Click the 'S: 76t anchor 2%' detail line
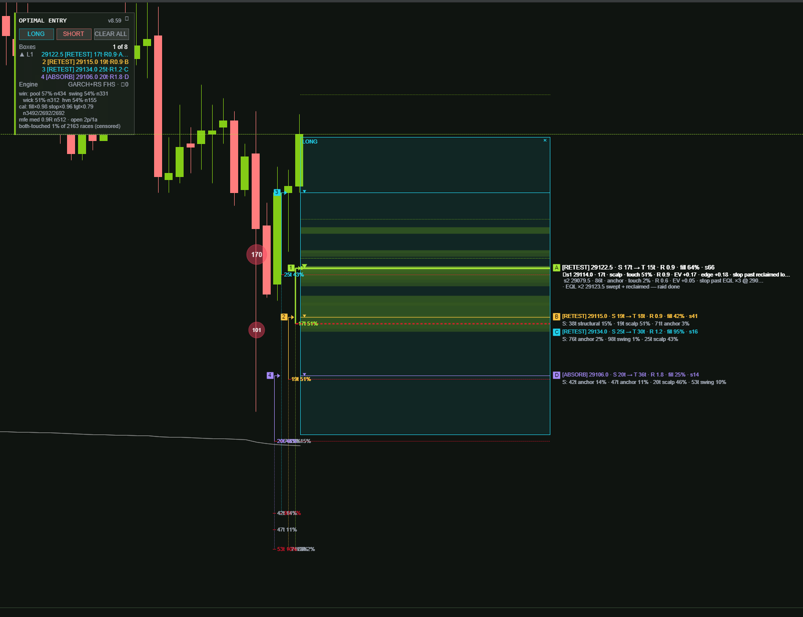This screenshot has height=617, width=803. click(620, 339)
